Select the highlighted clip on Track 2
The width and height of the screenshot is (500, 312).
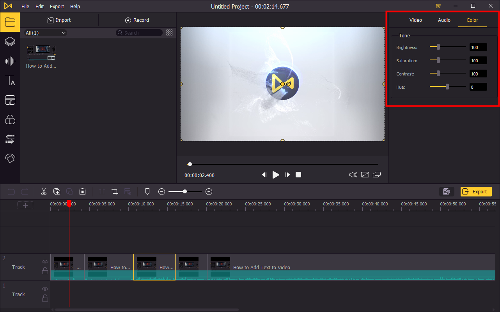tap(154, 267)
